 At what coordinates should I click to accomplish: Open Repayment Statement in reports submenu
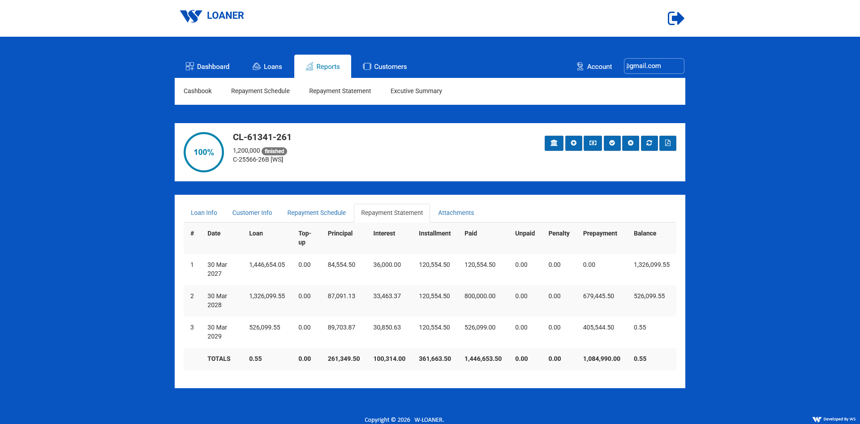tap(340, 91)
